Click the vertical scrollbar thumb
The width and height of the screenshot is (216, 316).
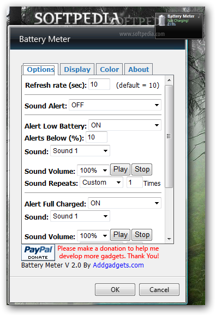coord(169,136)
